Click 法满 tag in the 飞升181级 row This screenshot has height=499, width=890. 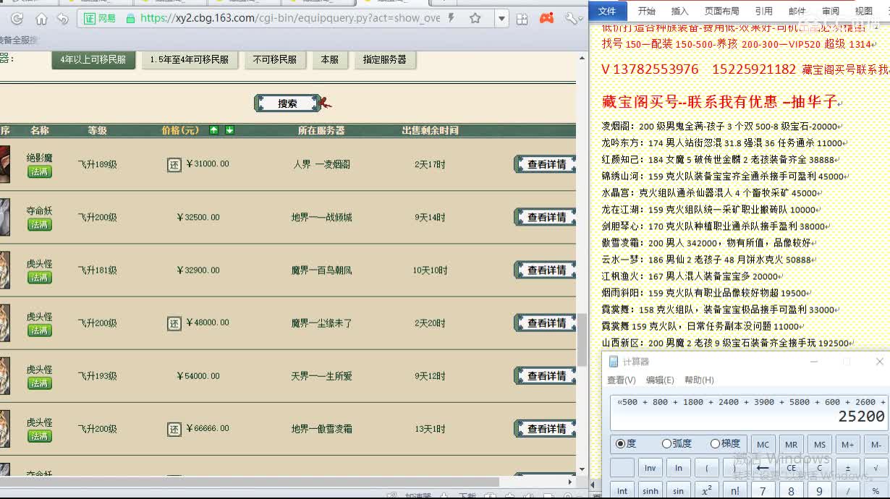pos(40,277)
